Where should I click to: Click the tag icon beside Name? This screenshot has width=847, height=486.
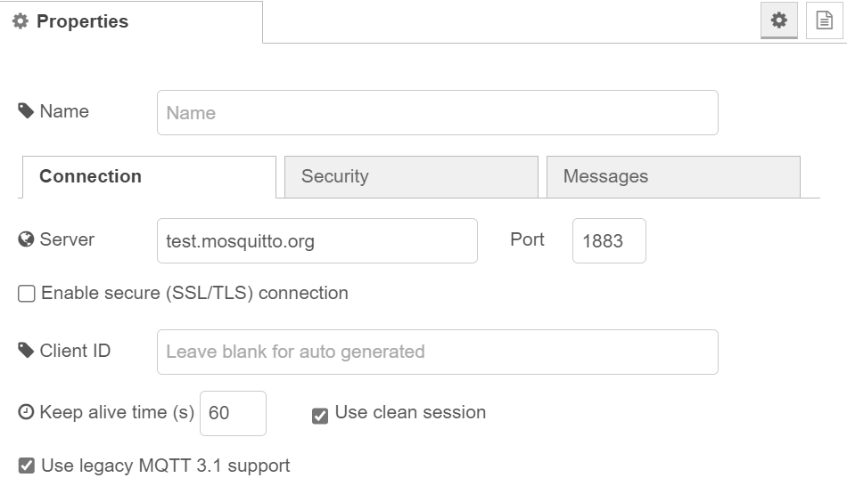click(x=26, y=111)
